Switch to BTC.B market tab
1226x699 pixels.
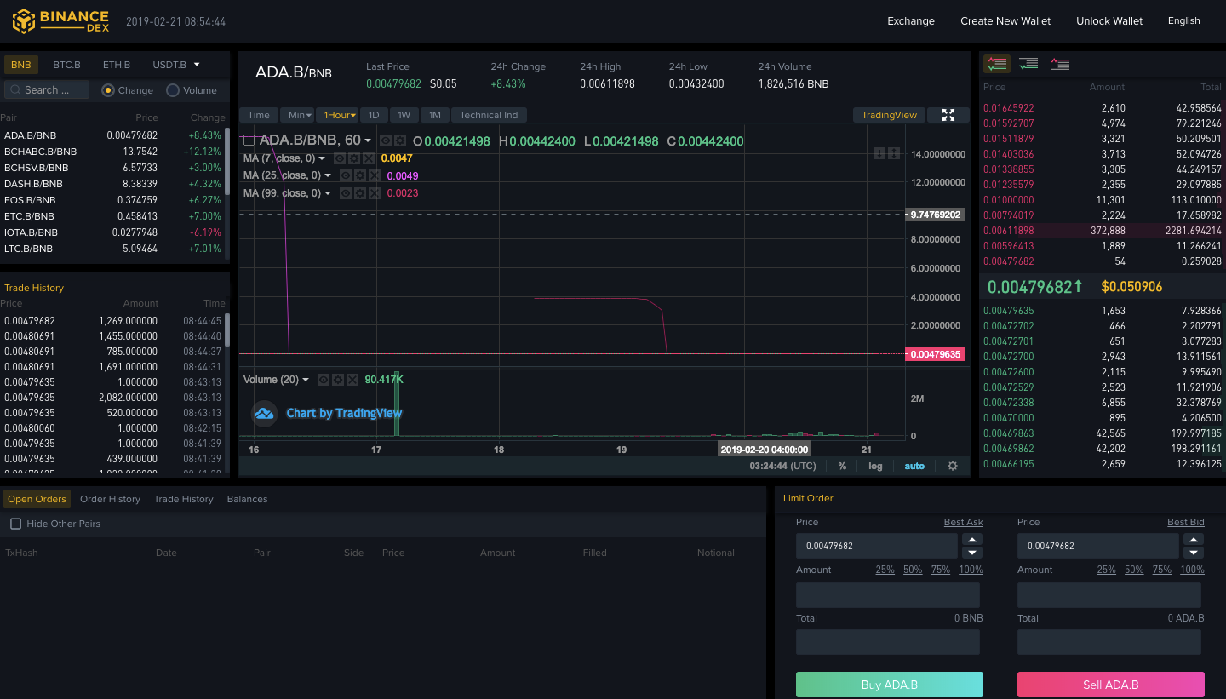[66, 65]
